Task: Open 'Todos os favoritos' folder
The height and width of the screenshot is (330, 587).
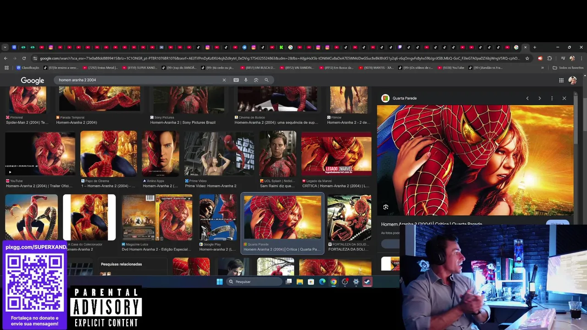Action: [x=568, y=68]
